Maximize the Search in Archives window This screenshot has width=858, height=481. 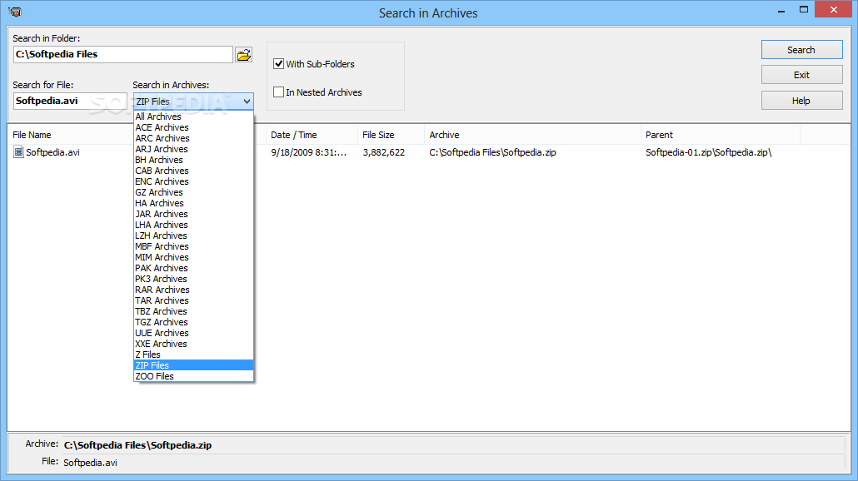[x=804, y=10]
